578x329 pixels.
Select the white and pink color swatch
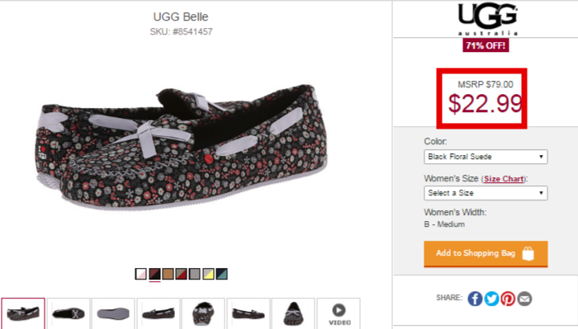tap(141, 274)
